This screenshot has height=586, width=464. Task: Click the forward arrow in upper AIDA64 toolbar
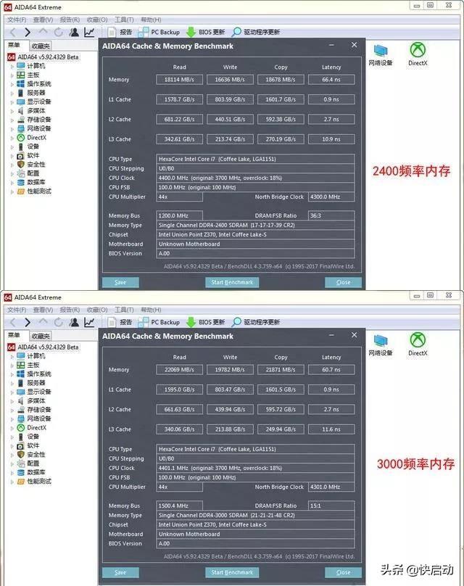coord(28,33)
